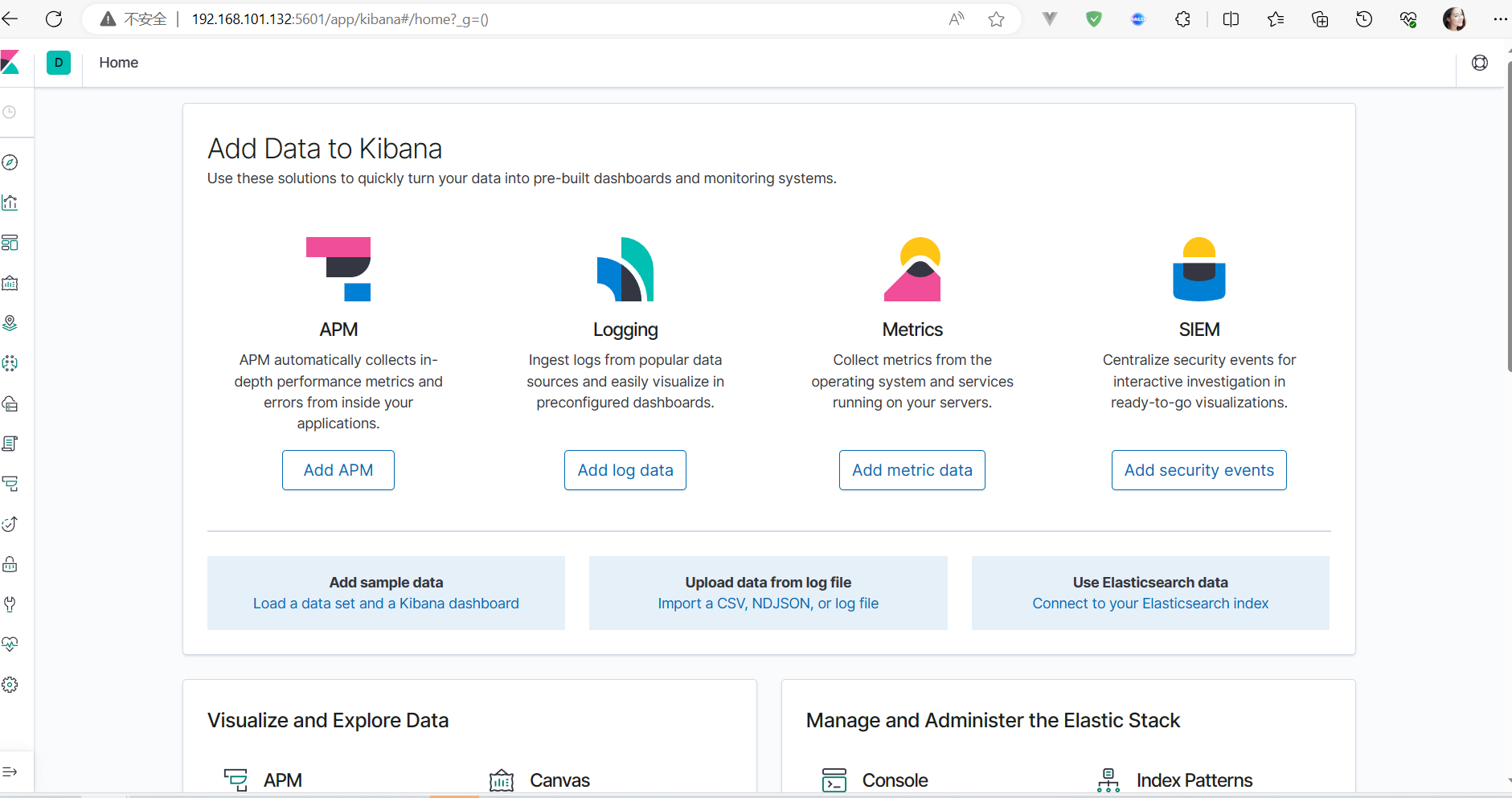Open browser extensions puzzle icon
This screenshot has width=1512, height=798.
(x=1182, y=19)
